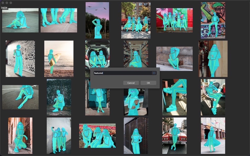Select the person near flowers doorway thumbnail

tap(213, 59)
